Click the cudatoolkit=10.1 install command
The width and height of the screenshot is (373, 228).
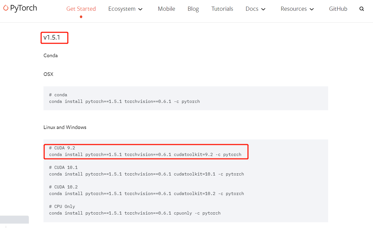(x=147, y=174)
